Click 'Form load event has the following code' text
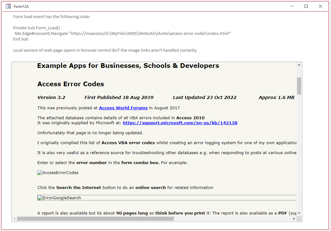 (52, 17)
